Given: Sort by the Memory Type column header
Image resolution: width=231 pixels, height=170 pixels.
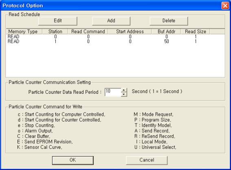Looking at the screenshot, I should click(24, 31).
